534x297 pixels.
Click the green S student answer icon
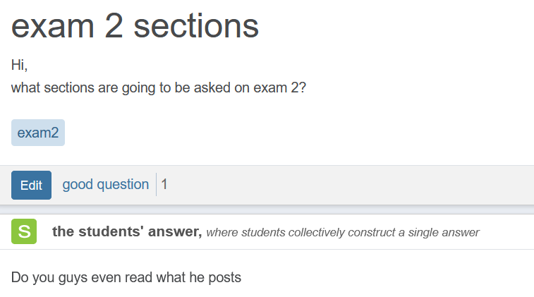24,231
